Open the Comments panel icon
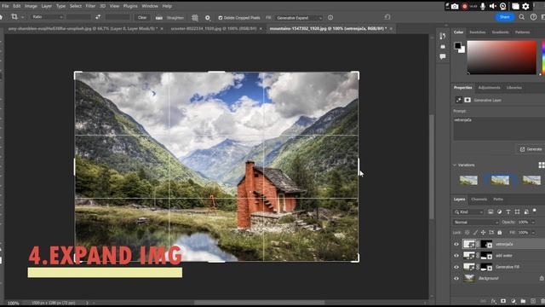Viewport: 545px width, 307px height. click(443, 56)
